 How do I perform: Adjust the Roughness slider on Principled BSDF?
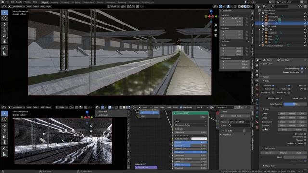[191, 152]
